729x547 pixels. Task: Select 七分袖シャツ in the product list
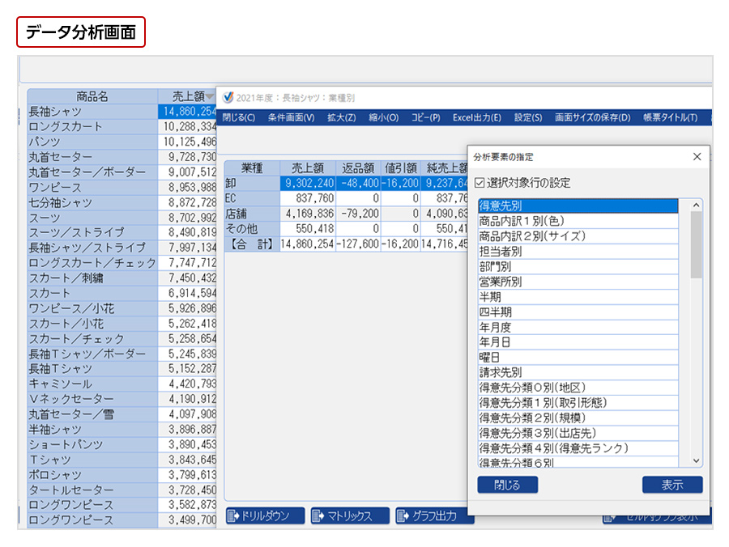point(92,202)
